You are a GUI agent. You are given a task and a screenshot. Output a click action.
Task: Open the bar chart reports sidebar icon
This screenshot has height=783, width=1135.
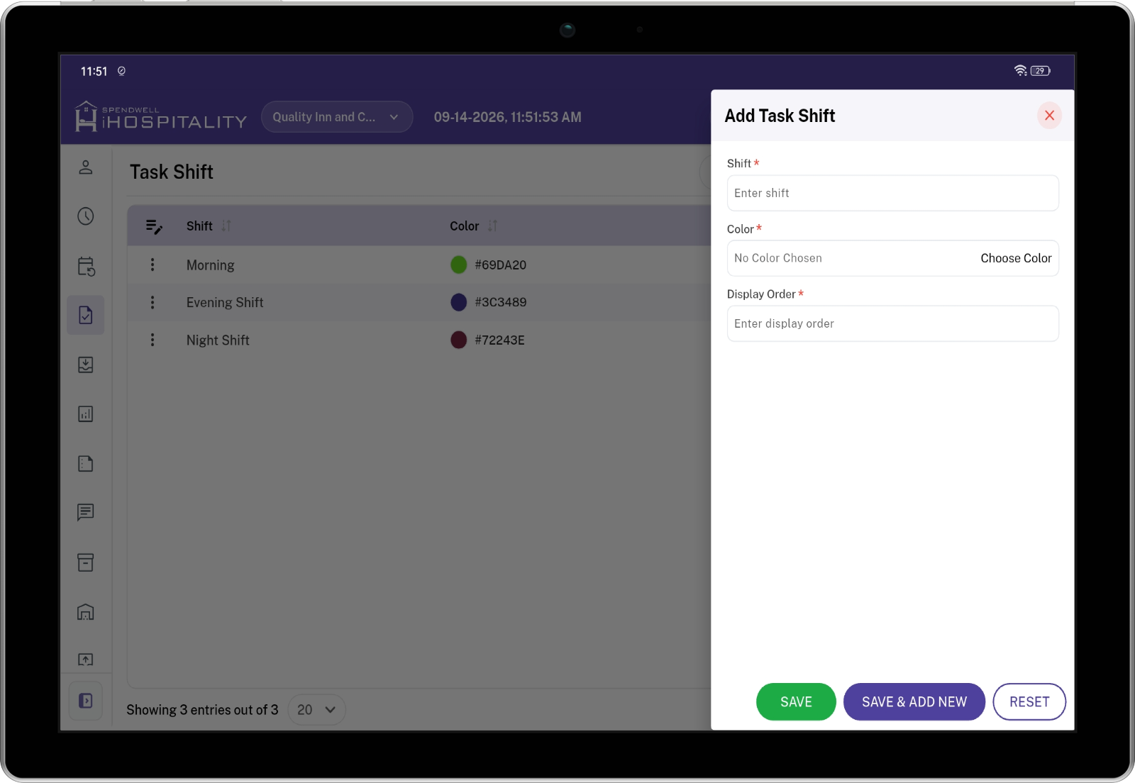tap(86, 414)
